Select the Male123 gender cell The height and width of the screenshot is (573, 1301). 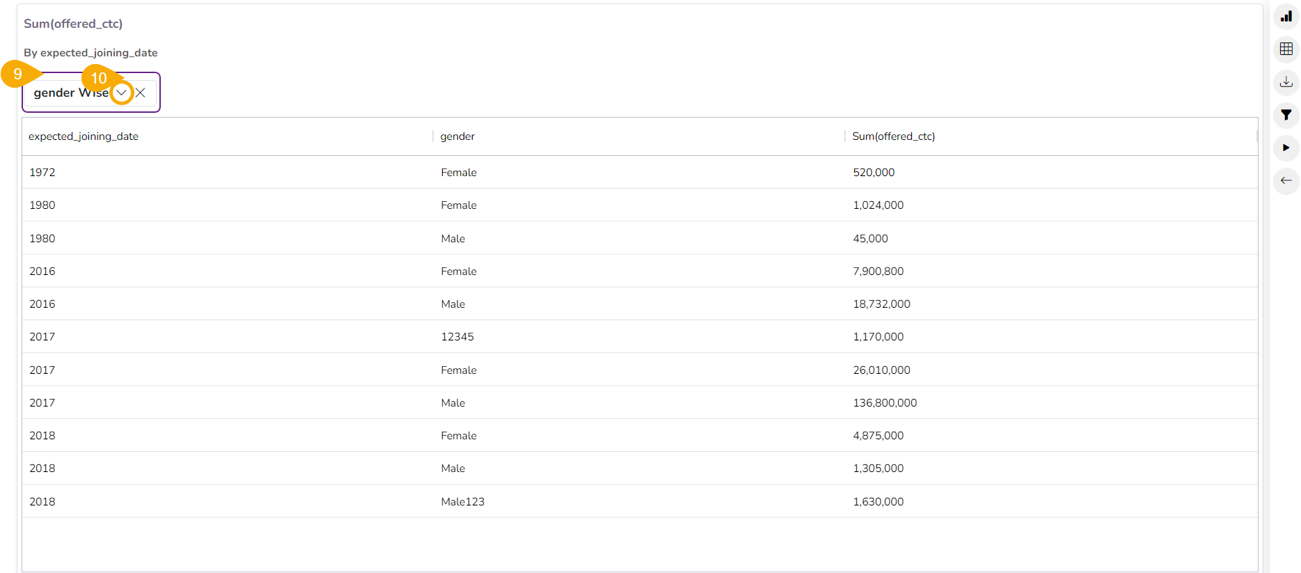point(462,502)
